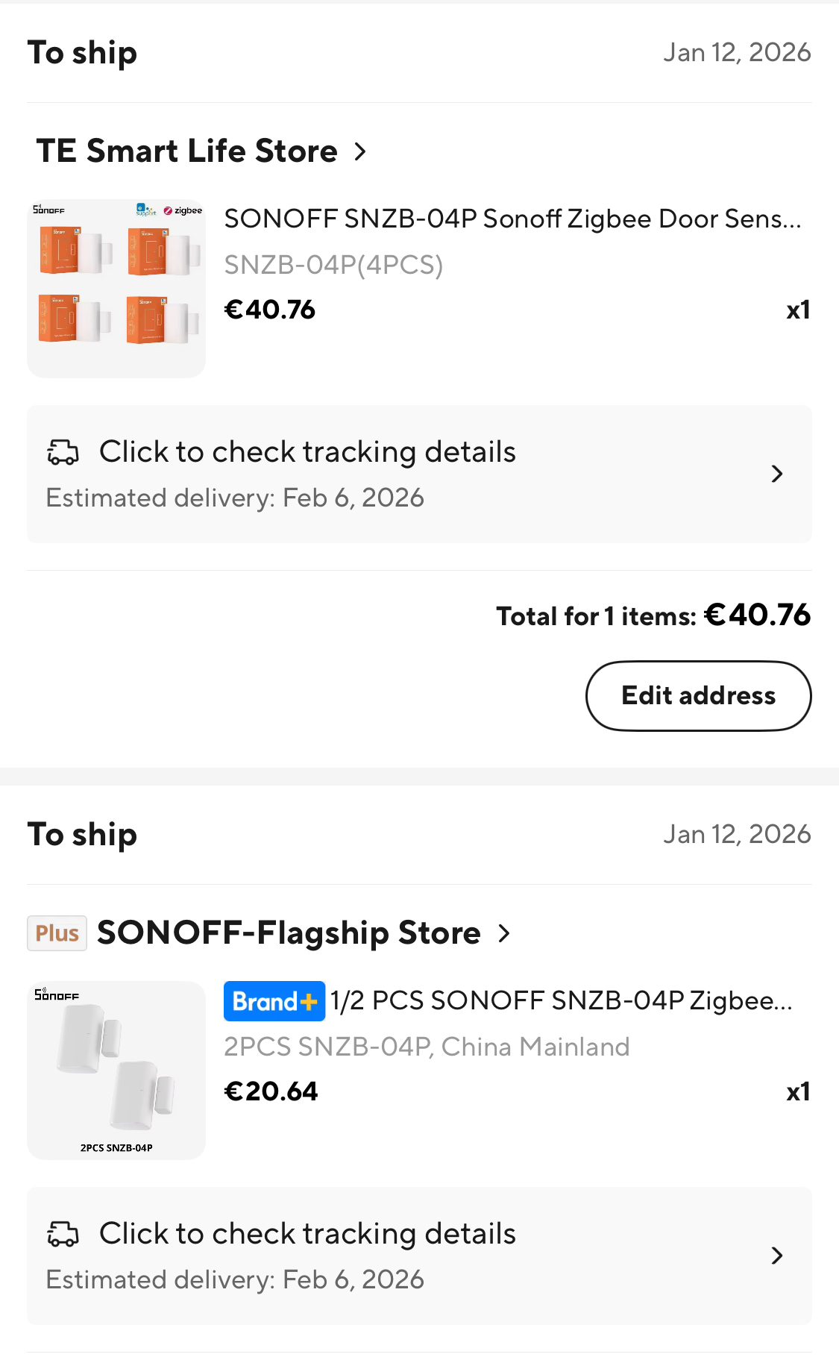Viewport: 839px width, 1360px height.
Task: Open SONOFF SNZB-04P Zigbee Door Sensor title
Action: [512, 219]
